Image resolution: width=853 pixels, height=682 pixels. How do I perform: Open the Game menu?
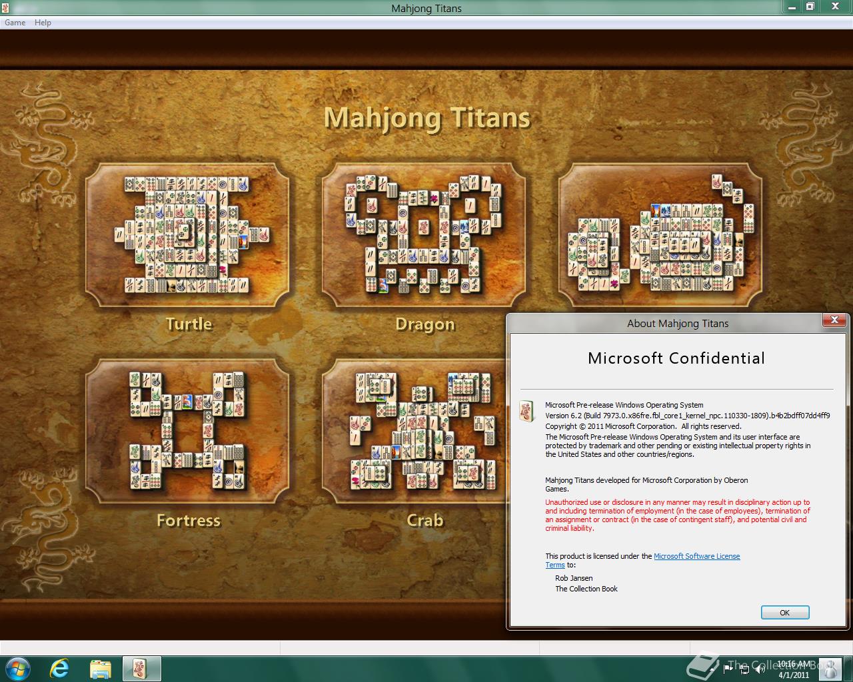point(15,23)
